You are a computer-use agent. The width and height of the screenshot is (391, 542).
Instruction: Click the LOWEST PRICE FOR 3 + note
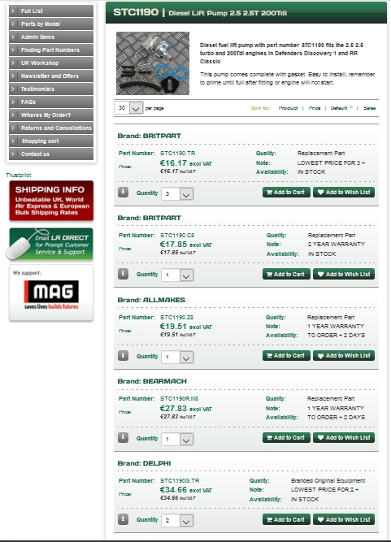[331, 163]
